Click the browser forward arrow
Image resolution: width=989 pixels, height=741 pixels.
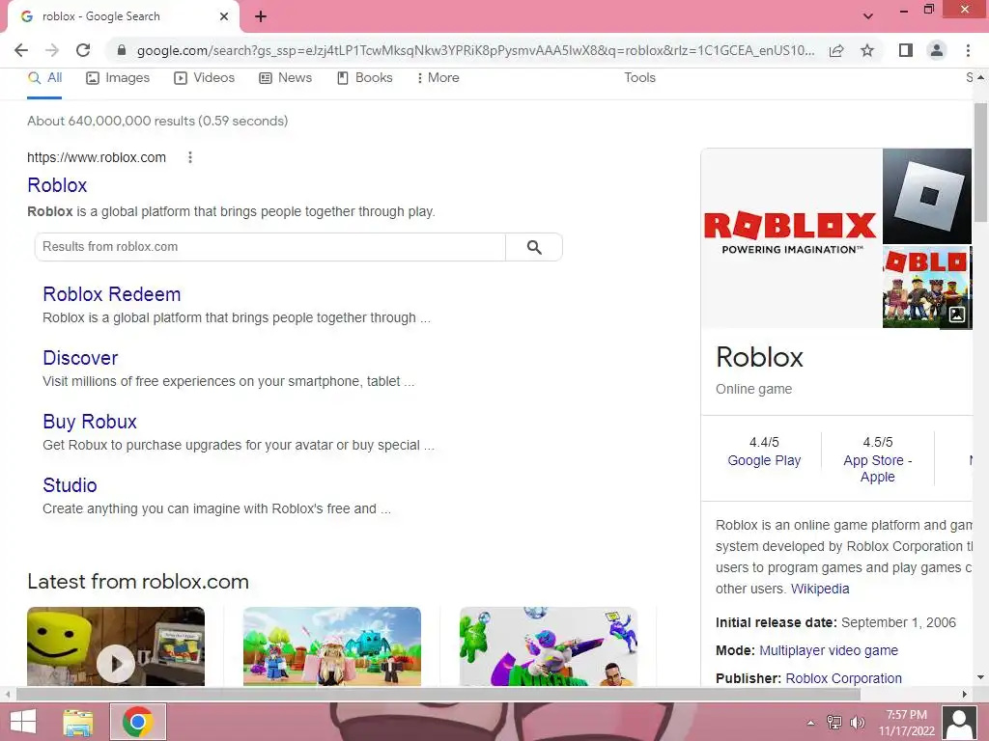point(52,50)
